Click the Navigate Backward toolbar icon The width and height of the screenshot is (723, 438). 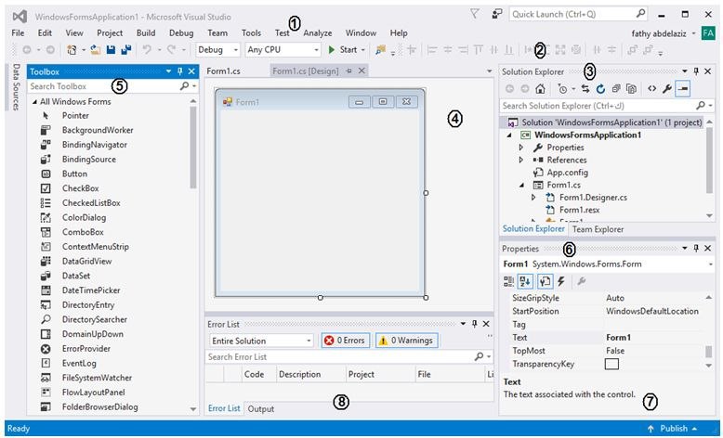27,50
